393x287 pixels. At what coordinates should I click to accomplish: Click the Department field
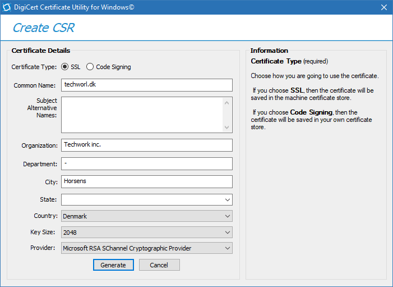(147, 163)
